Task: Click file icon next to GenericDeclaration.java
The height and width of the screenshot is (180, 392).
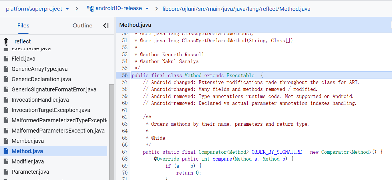Action: tap(6, 79)
